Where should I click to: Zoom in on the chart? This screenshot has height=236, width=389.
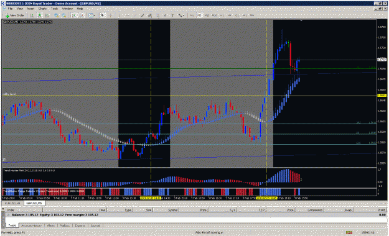pyautogui.click(x=56, y=16)
